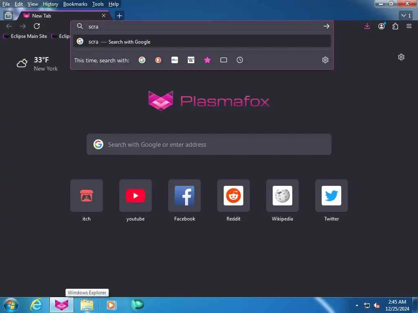418x313 pixels.
Task: Search history with the clock icon
Action: click(x=240, y=60)
